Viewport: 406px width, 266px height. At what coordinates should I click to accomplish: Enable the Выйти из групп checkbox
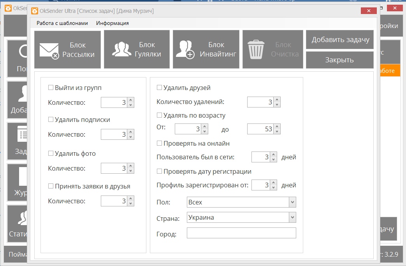pyautogui.click(x=51, y=88)
